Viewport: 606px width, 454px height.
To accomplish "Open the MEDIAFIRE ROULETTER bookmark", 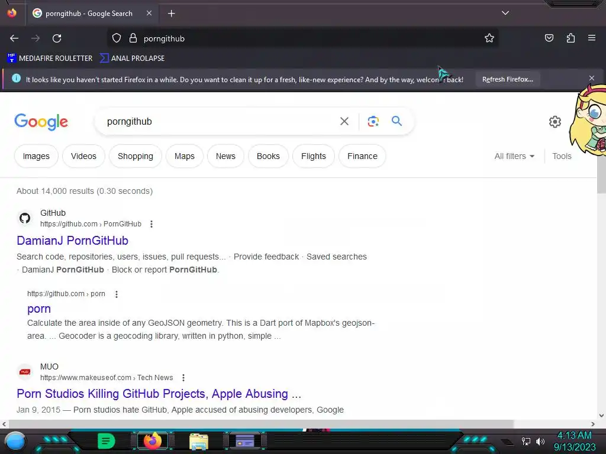I will click(x=50, y=59).
